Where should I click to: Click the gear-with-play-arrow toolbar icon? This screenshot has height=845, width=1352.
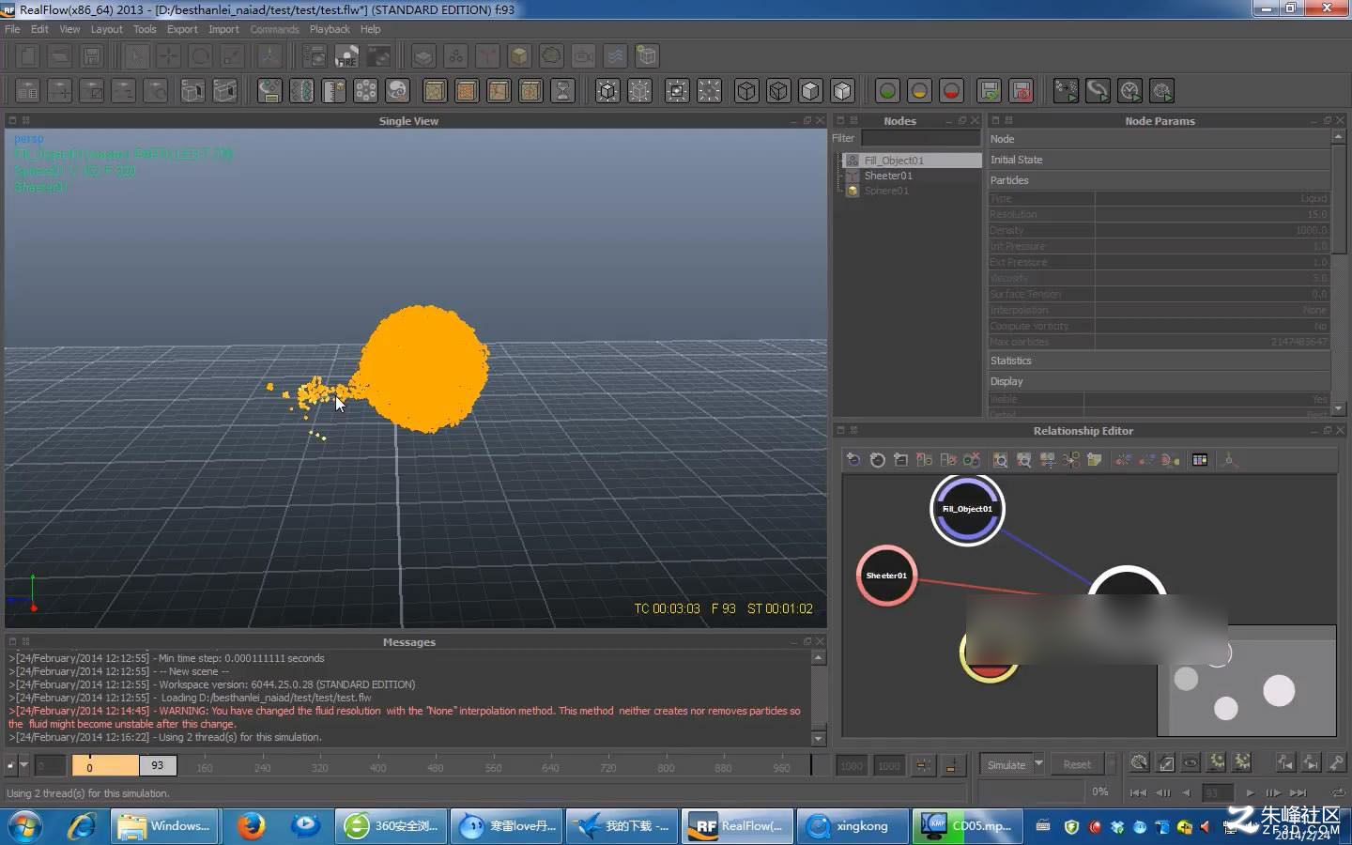1161,91
